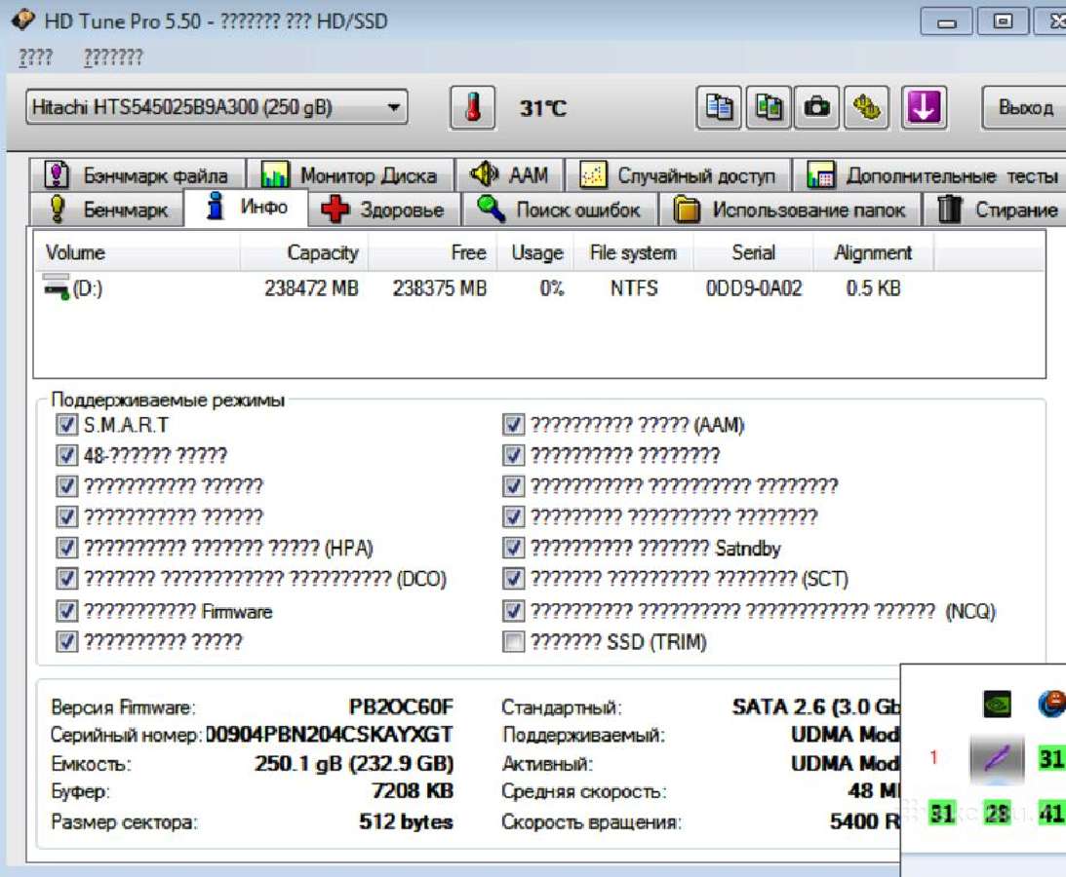Click the green 41 temperature tray icon

(1051, 813)
